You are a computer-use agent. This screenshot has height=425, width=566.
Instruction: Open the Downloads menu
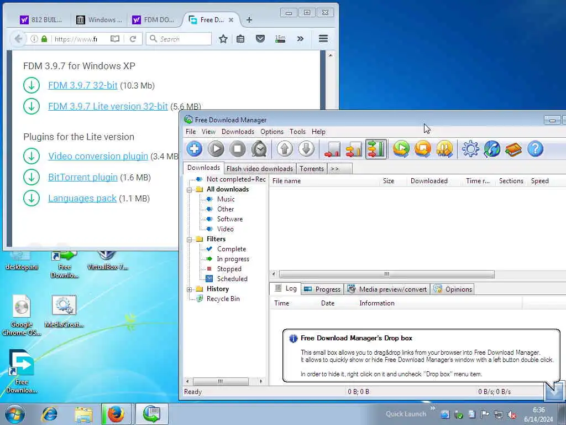click(x=238, y=132)
